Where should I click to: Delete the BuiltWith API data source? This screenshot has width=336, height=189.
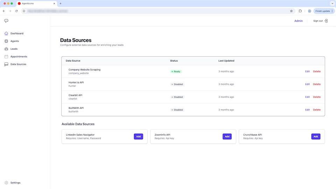317,110
